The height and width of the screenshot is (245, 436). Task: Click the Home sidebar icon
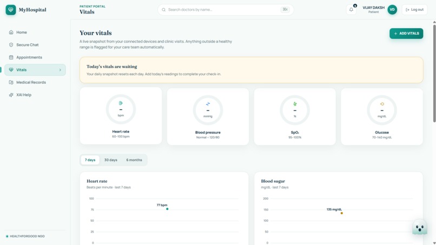click(x=11, y=32)
